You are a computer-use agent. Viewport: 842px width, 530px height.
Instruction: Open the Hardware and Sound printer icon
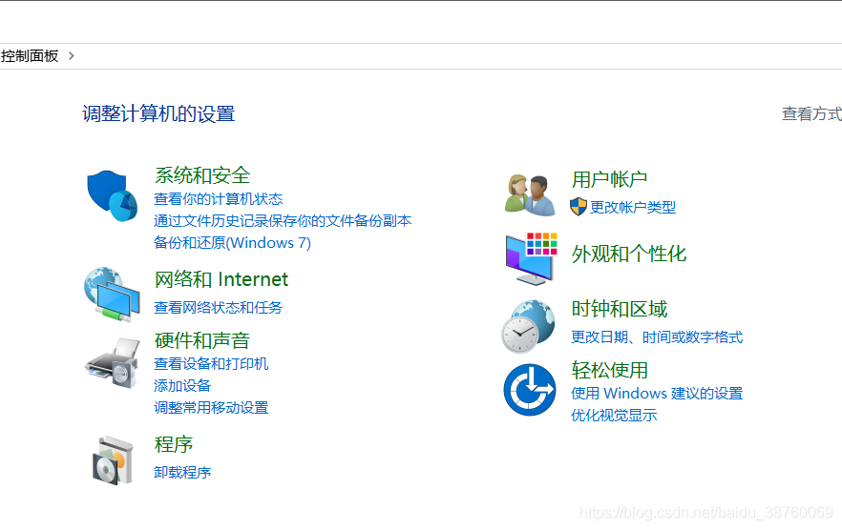[113, 362]
